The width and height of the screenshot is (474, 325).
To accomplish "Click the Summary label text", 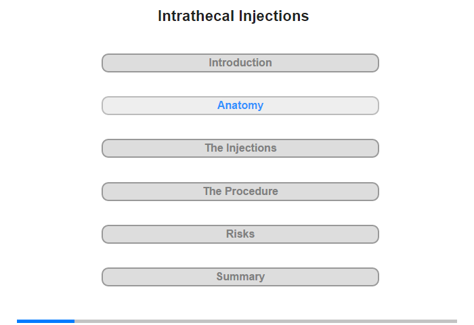I will point(240,277).
